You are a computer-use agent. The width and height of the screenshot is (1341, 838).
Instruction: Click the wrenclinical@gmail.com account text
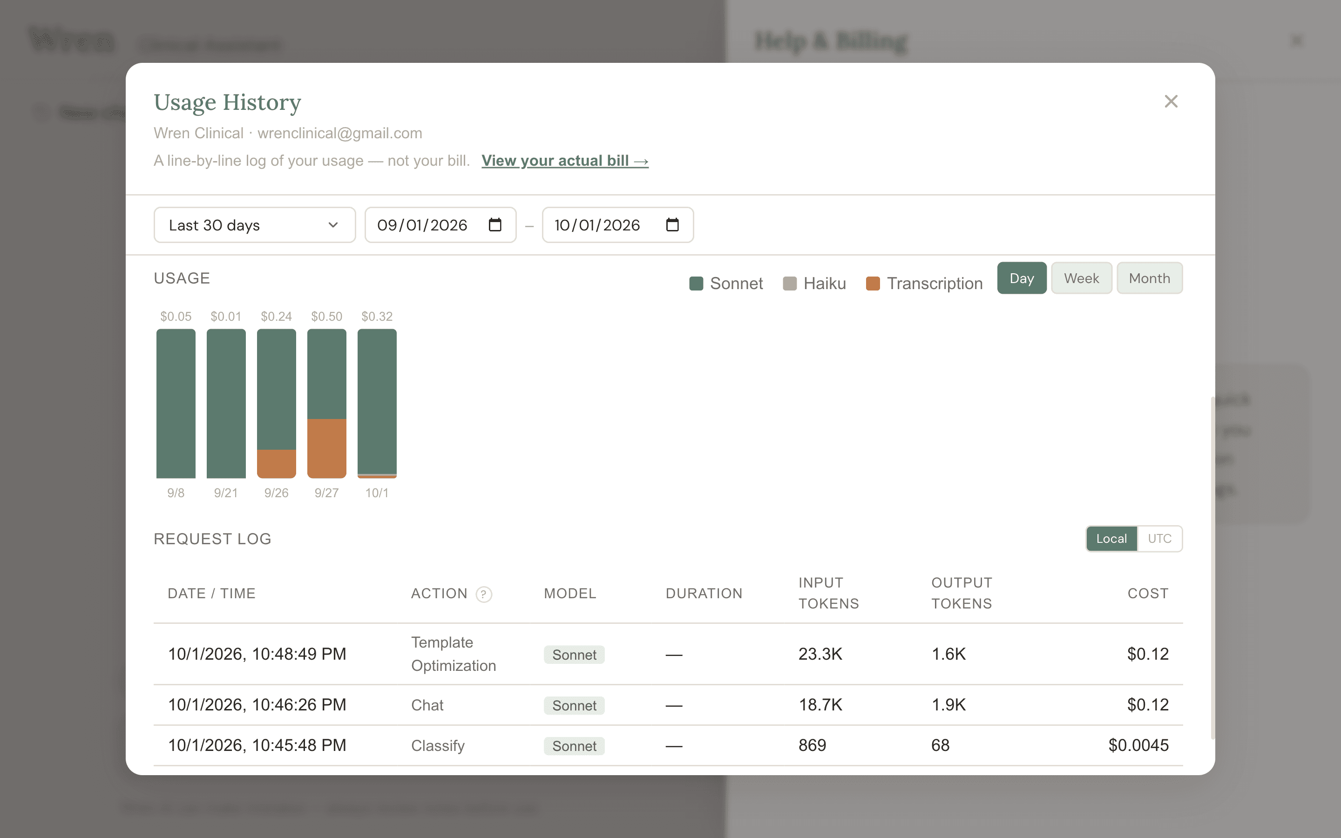coord(340,133)
